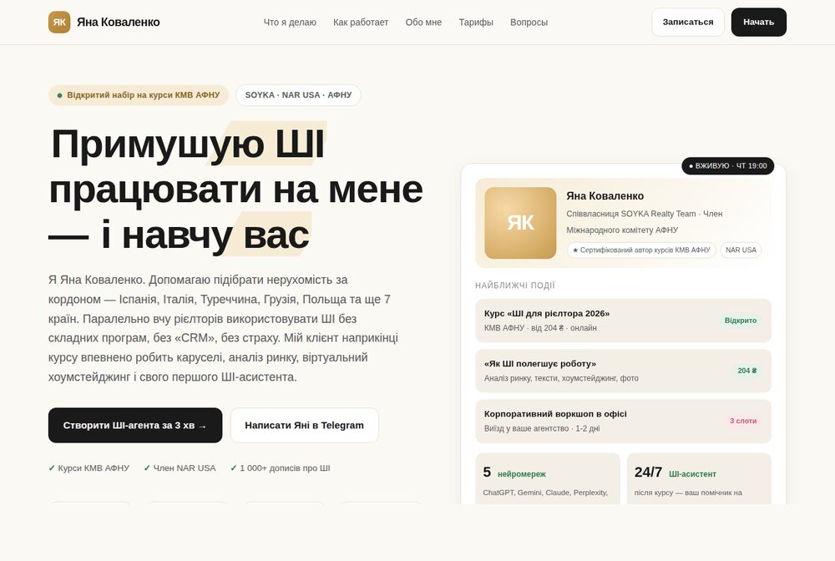Open the «Як ШІ полегшує роботу» event card

tap(623, 371)
